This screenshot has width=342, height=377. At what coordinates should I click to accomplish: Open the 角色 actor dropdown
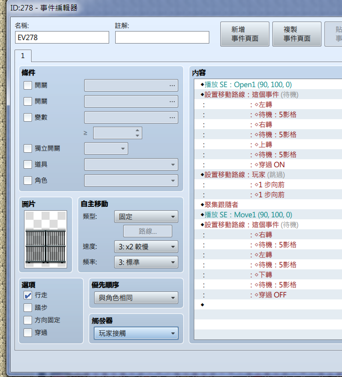[131, 180]
